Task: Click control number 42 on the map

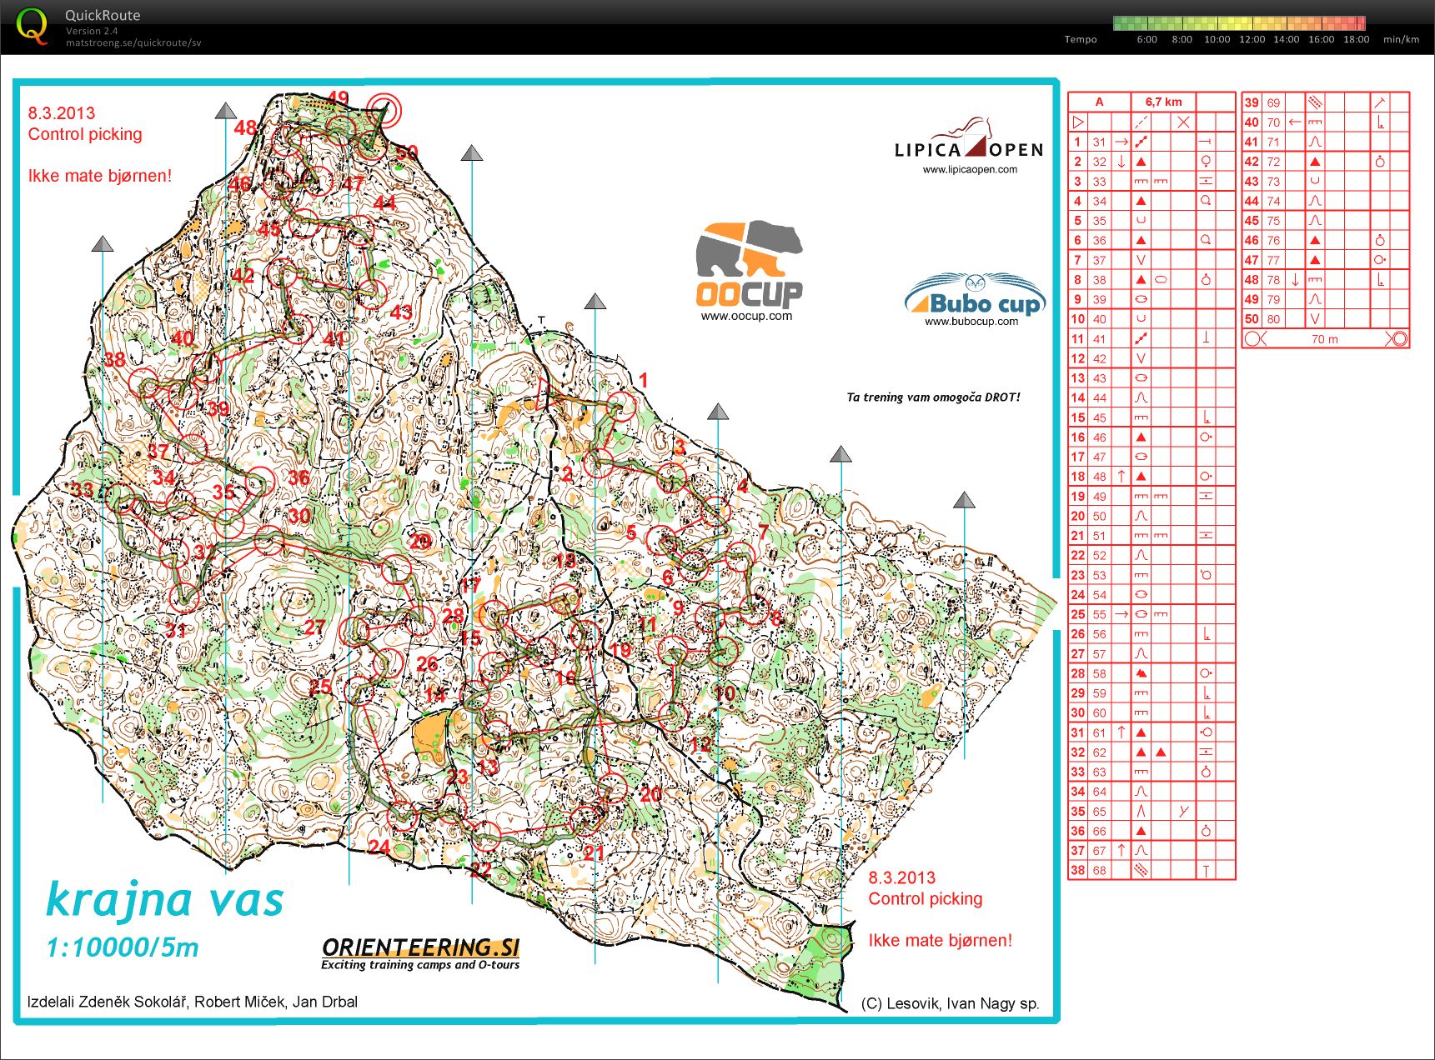Action: click(243, 276)
